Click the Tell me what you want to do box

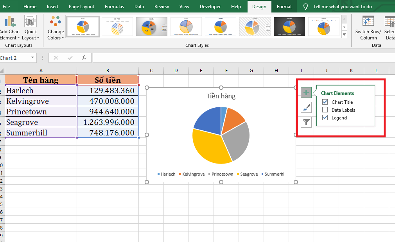pyautogui.click(x=342, y=7)
